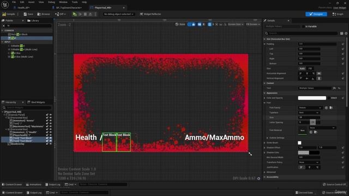Set slot Size to Auto
Image resolution: width=349 pixels, height=196 pixels.
(x=302, y=69)
